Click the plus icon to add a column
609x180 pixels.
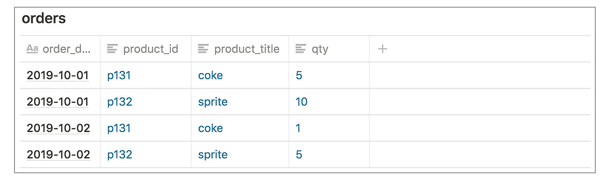click(x=383, y=49)
